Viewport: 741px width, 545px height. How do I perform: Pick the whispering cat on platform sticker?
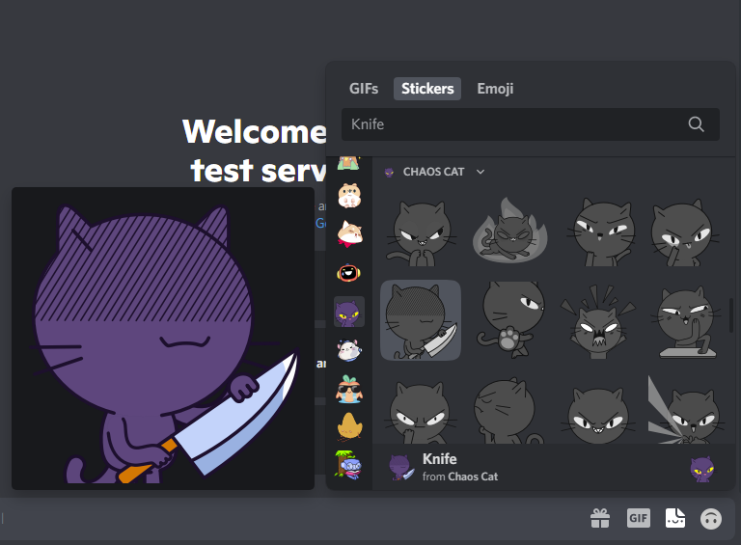click(688, 322)
